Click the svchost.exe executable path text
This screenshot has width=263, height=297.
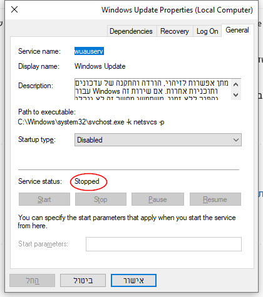pos(91,122)
